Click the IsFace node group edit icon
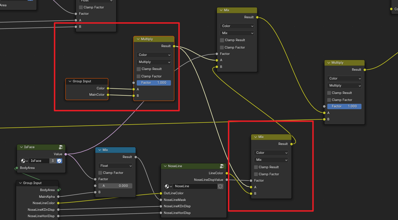This screenshot has width=398, height=220. (61, 147)
